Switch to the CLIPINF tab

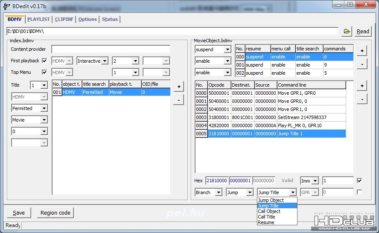coord(64,19)
